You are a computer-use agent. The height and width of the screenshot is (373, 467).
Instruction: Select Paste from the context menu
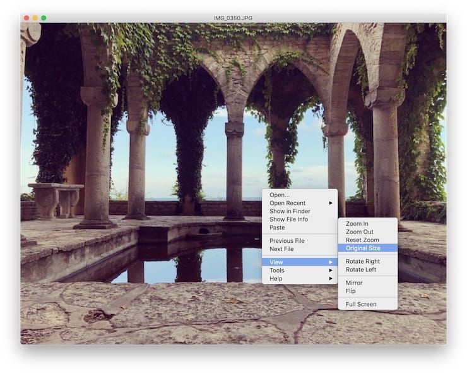[300, 228]
